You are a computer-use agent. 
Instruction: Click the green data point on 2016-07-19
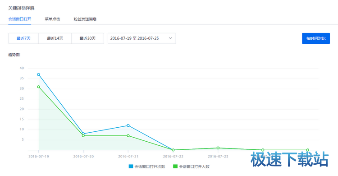click(39, 87)
